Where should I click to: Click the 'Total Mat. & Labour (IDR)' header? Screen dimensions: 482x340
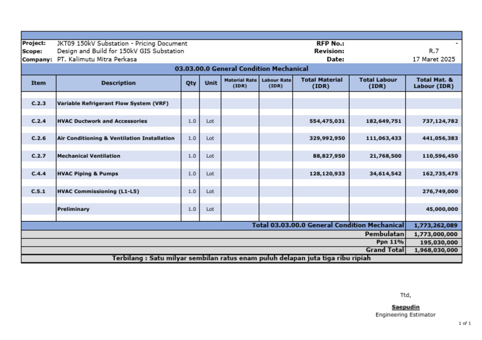(x=434, y=83)
